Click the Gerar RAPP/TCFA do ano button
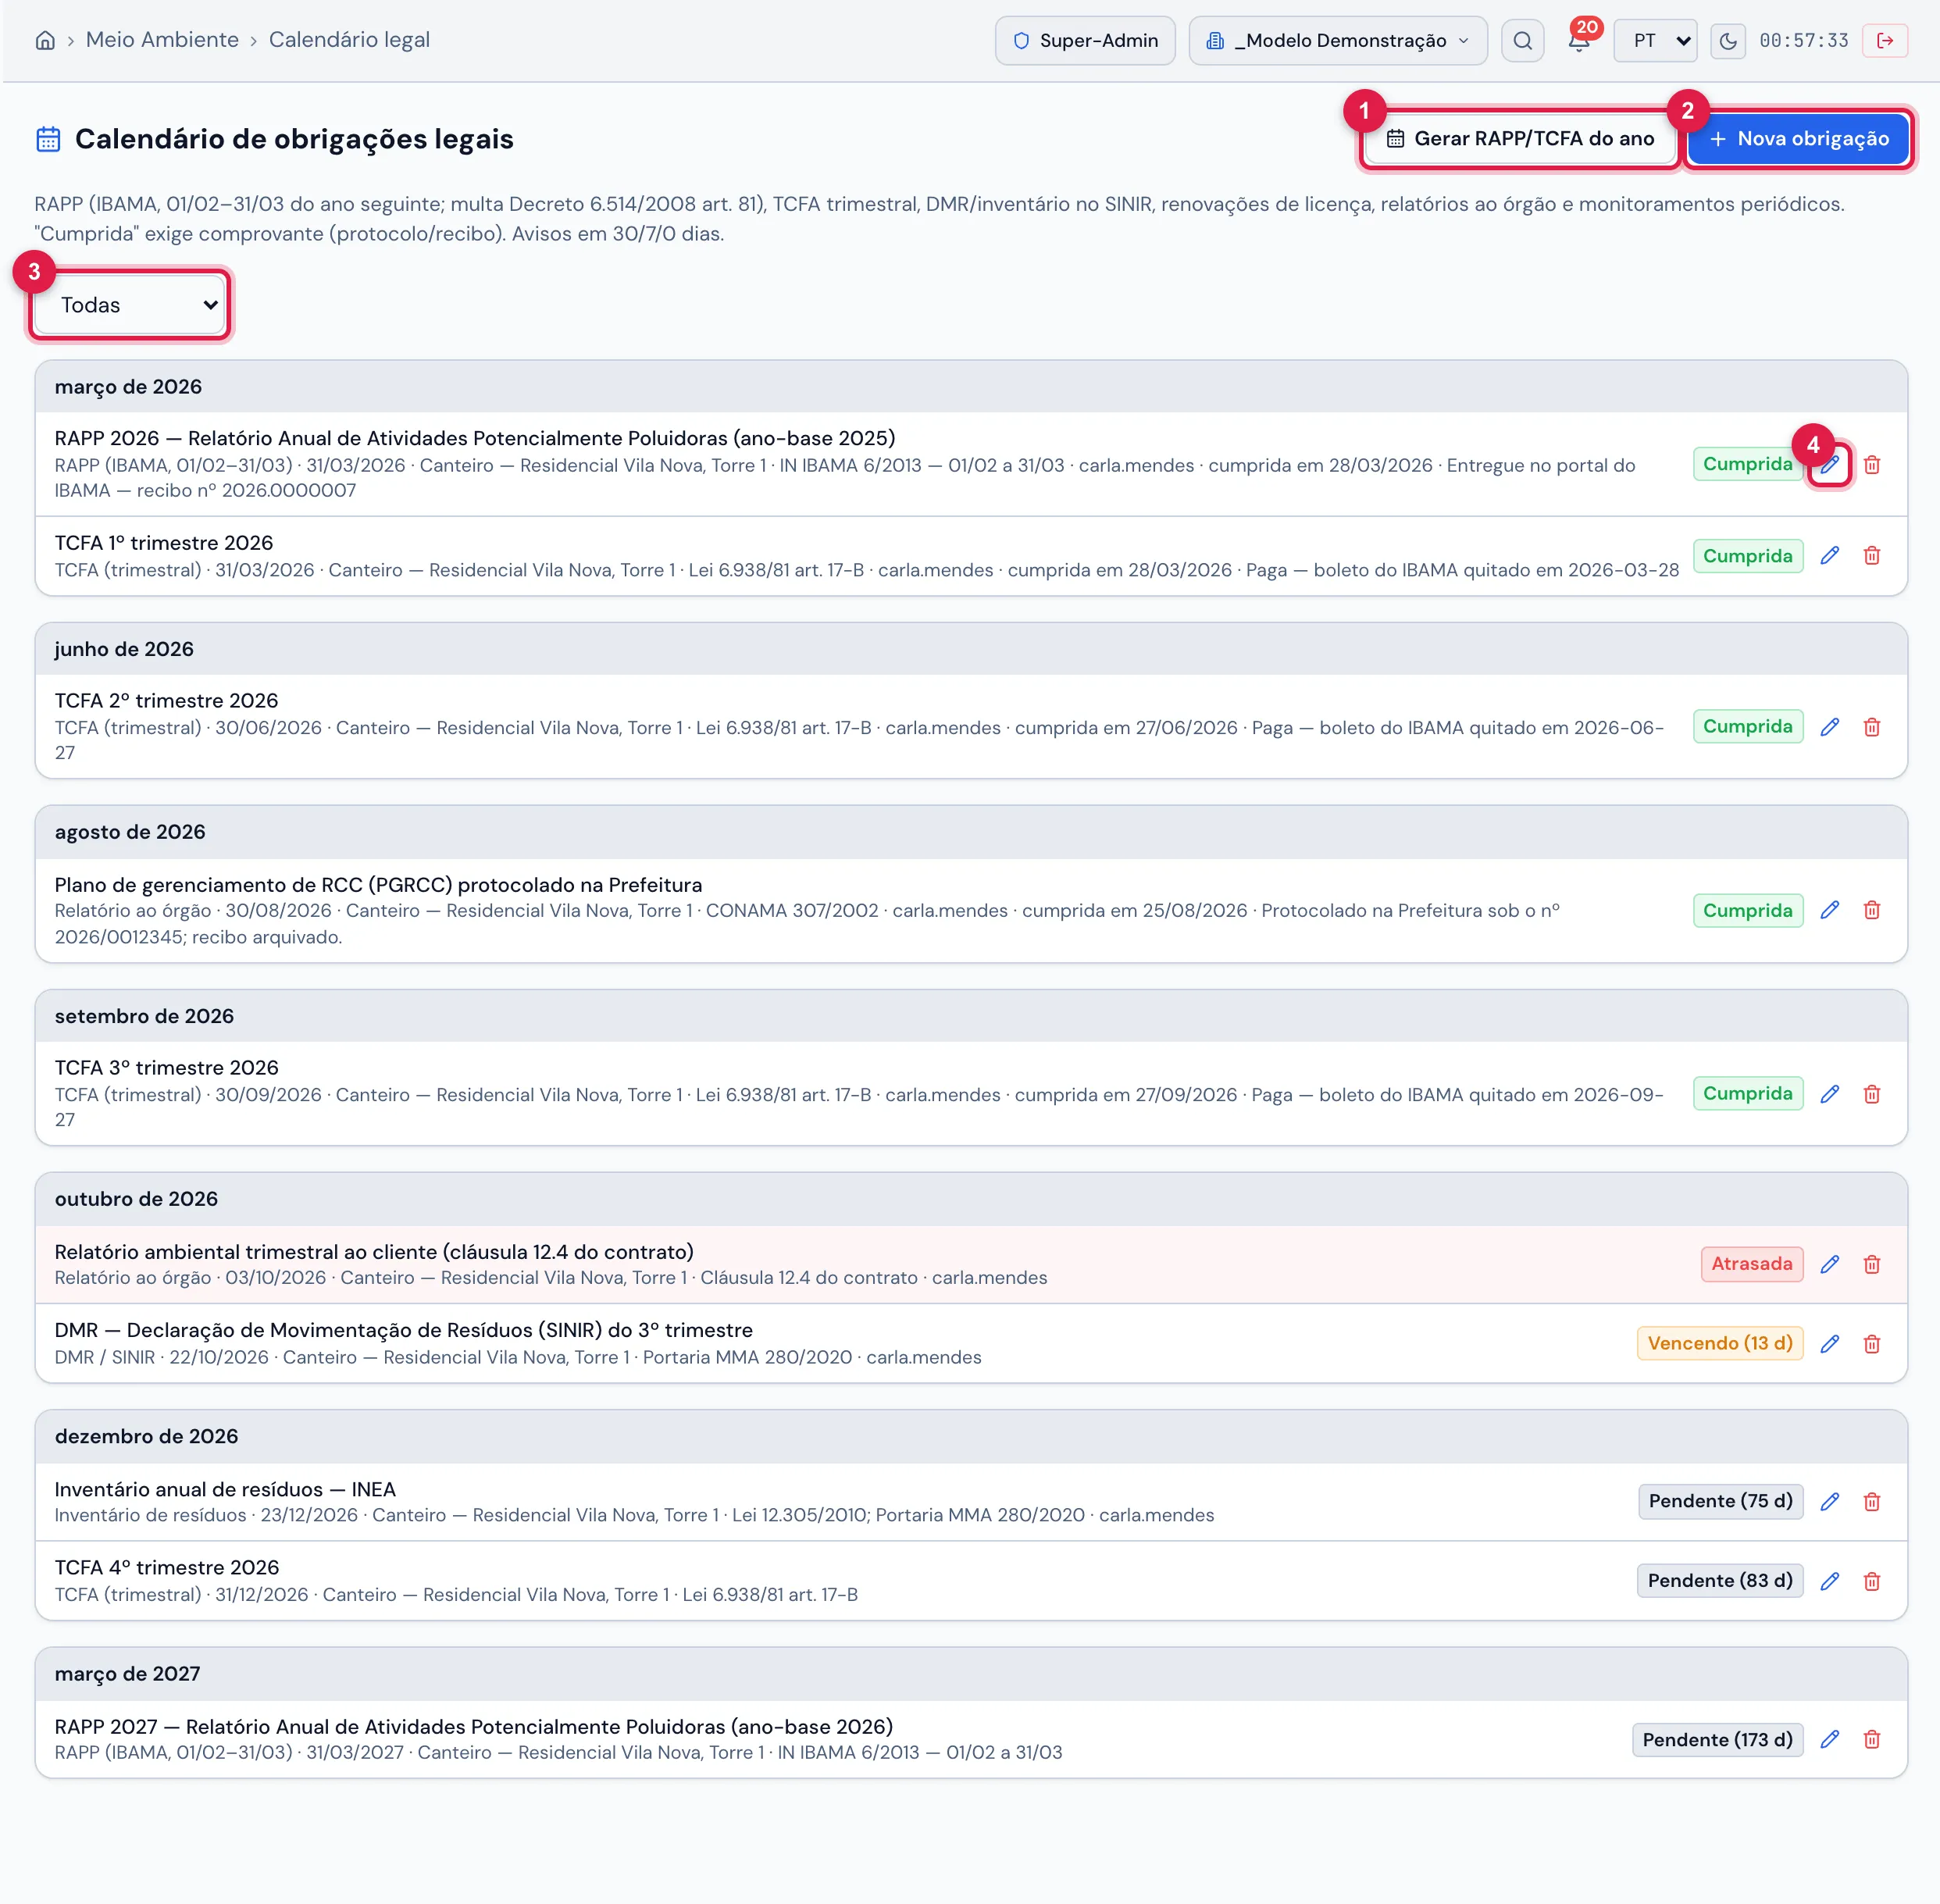The image size is (1940, 1904). tap(1520, 139)
